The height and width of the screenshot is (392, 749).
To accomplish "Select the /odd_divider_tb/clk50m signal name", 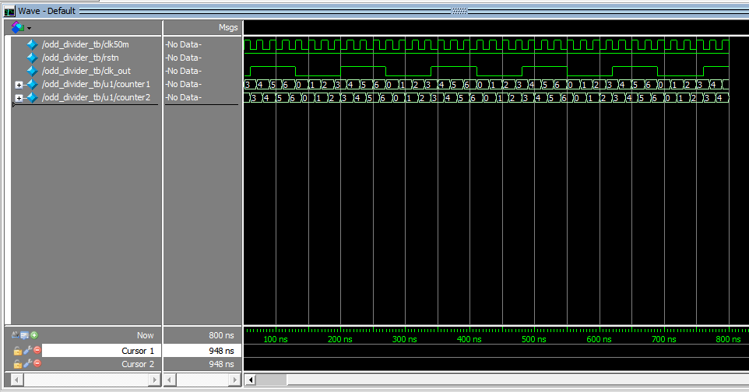I will [x=86, y=44].
